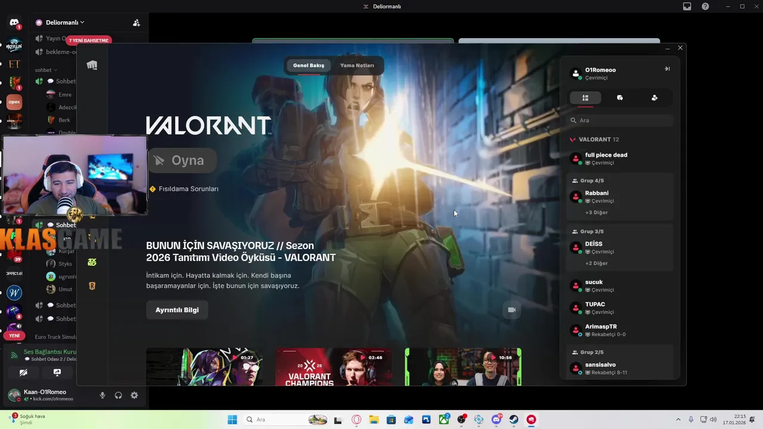Deafen with the Discord headphones icon
This screenshot has width=763, height=429.
(119, 395)
